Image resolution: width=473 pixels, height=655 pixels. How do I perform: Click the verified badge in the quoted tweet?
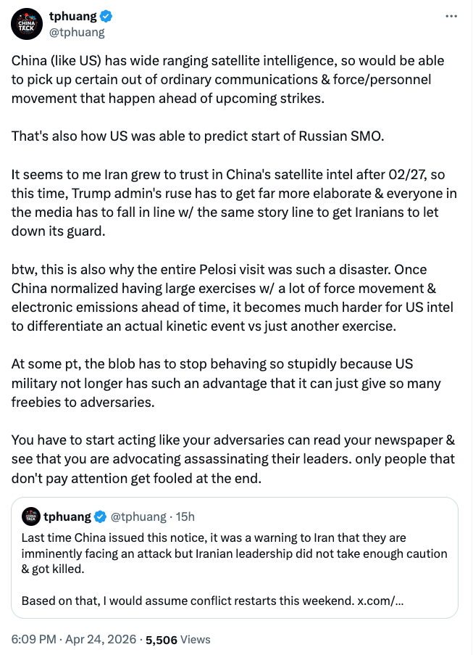tap(101, 516)
